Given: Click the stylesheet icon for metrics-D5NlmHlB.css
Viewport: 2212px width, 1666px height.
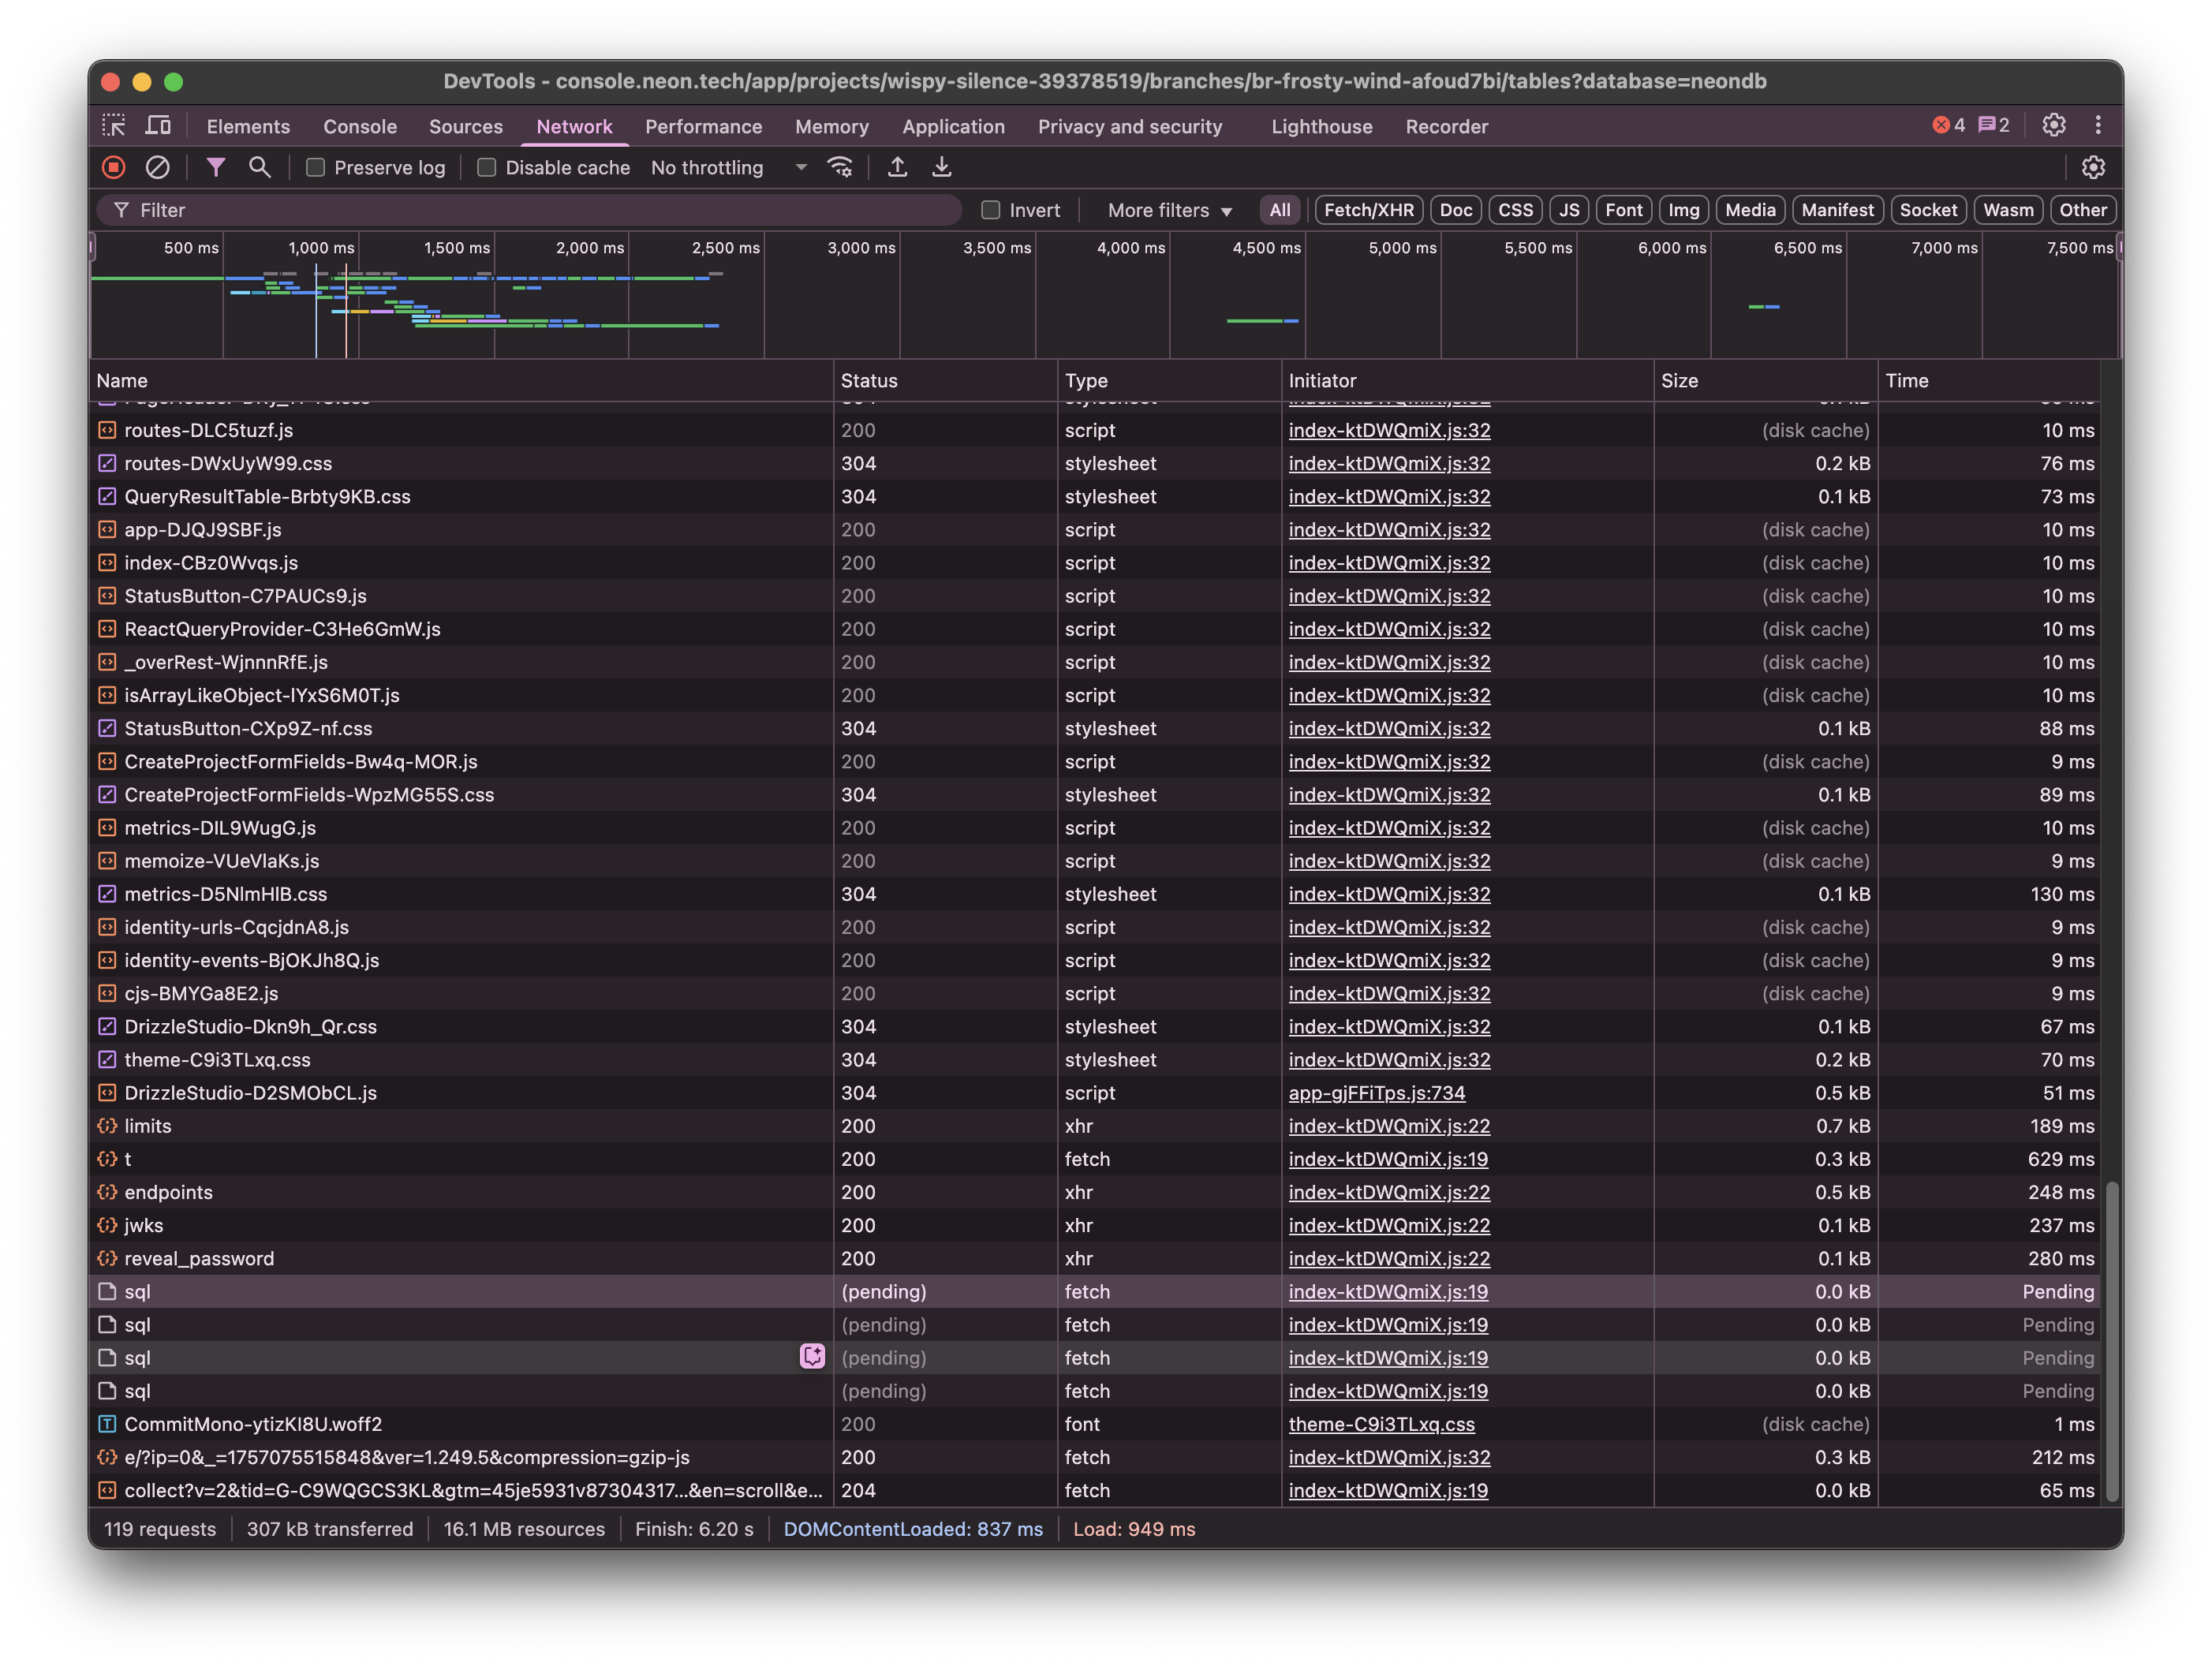Looking at the screenshot, I should (x=107, y=894).
